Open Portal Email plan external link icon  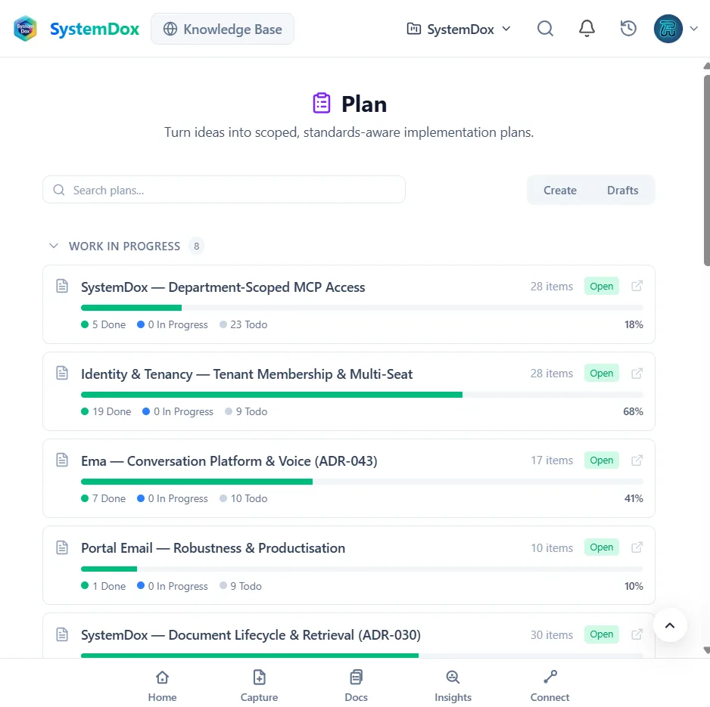point(637,547)
